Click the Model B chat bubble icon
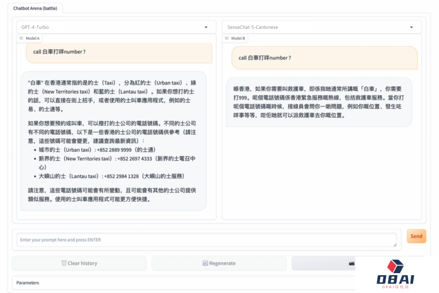Image resolution: width=439 pixels, height=293 pixels. [227, 38]
